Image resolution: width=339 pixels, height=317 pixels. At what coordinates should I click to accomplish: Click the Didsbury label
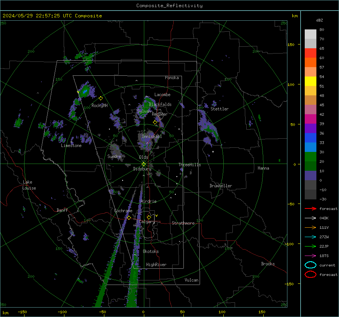(x=142, y=169)
